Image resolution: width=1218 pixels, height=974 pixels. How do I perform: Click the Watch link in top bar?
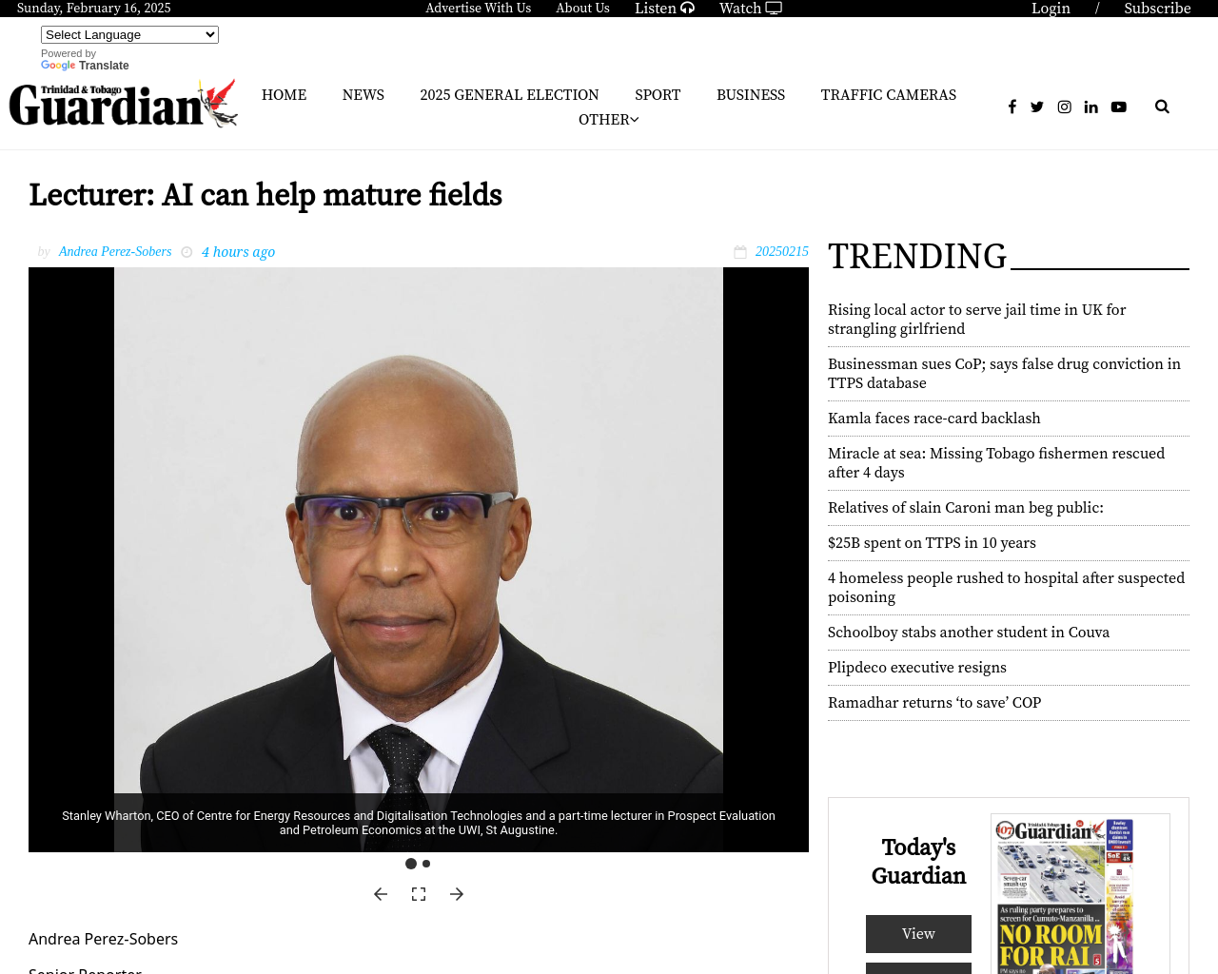click(750, 9)
